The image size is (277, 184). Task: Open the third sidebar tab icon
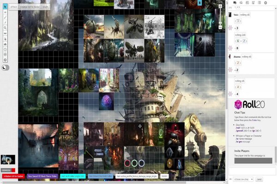click(x=247, y=3)
